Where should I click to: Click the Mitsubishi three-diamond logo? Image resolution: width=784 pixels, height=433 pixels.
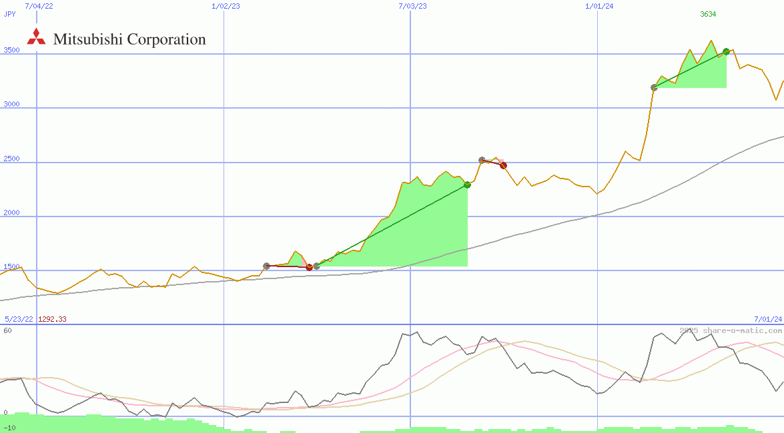pos(36,37)
